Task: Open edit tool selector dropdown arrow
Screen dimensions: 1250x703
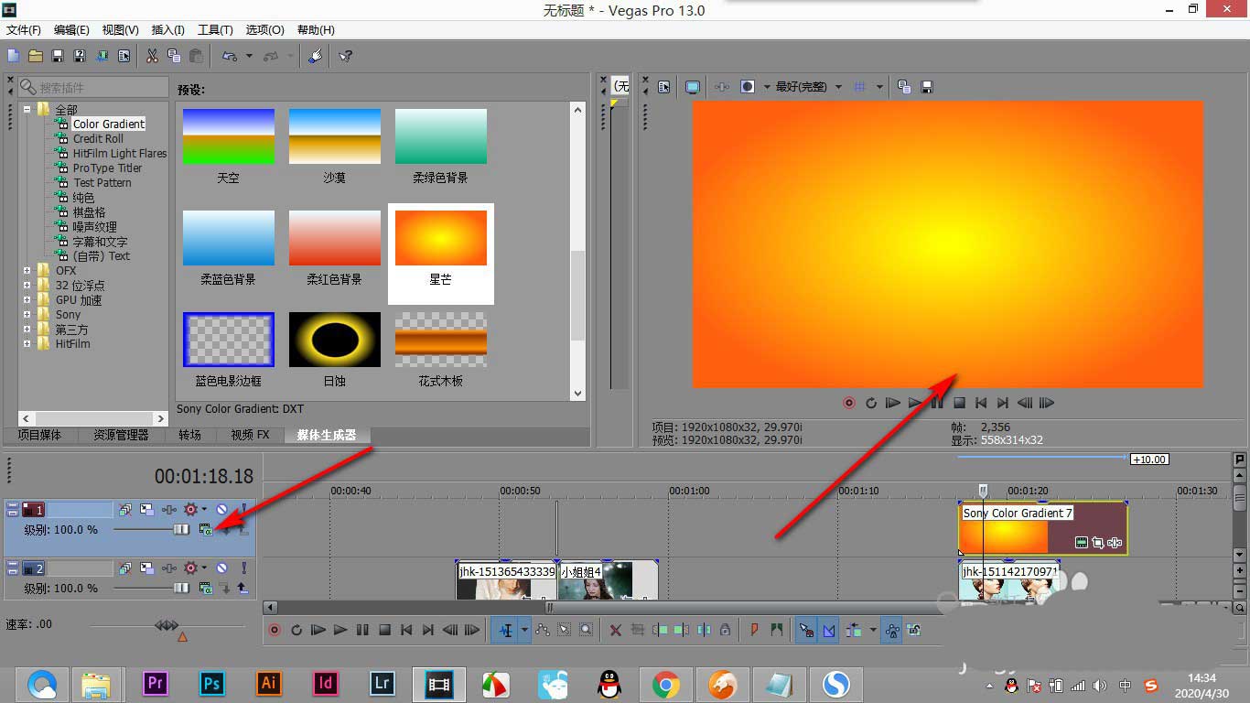Action: point(524,630)
